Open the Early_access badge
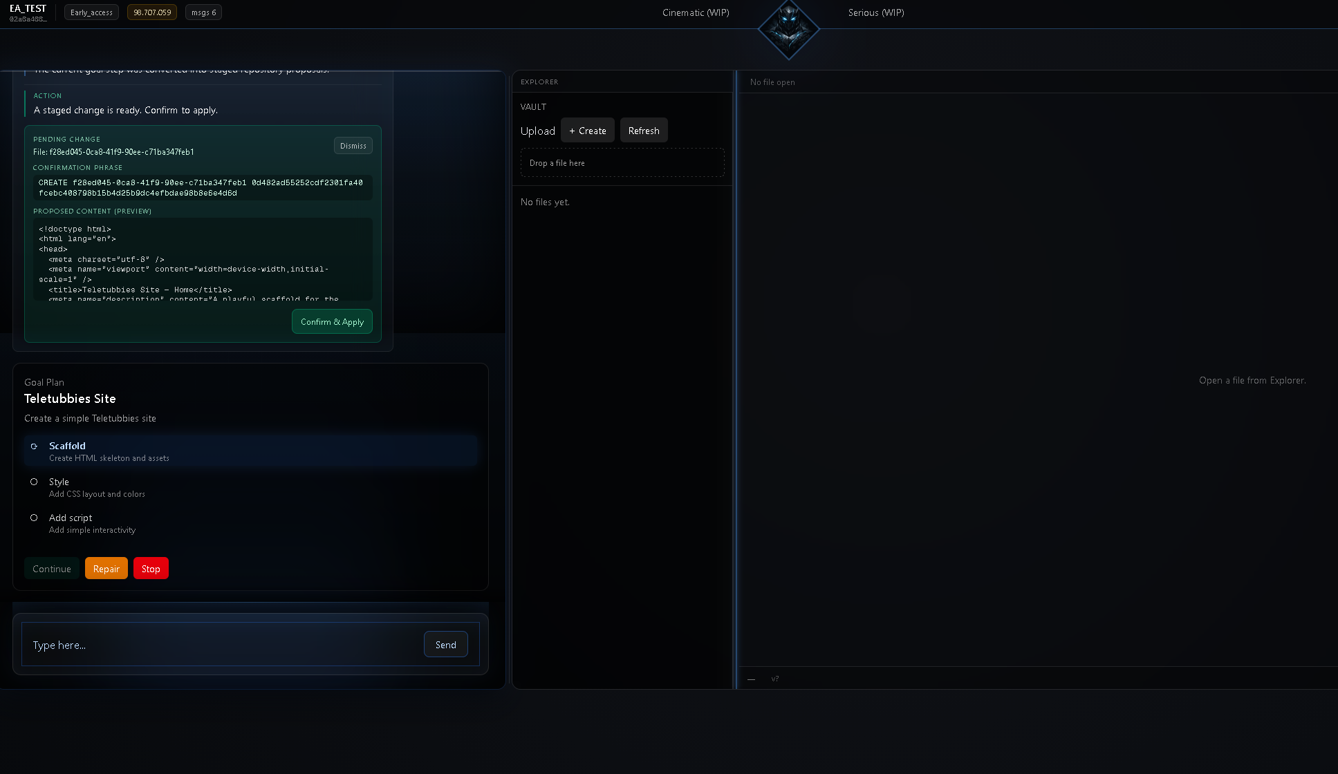Screen dimensions: 1338x774 (x=91, y=12)
